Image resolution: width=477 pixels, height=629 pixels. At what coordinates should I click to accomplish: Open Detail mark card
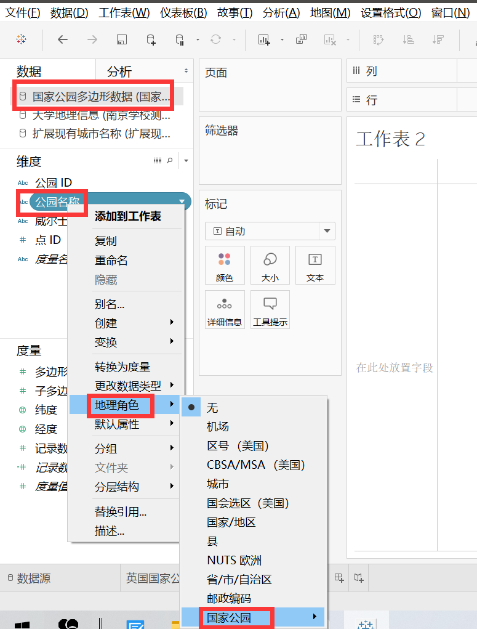point(225,310)
